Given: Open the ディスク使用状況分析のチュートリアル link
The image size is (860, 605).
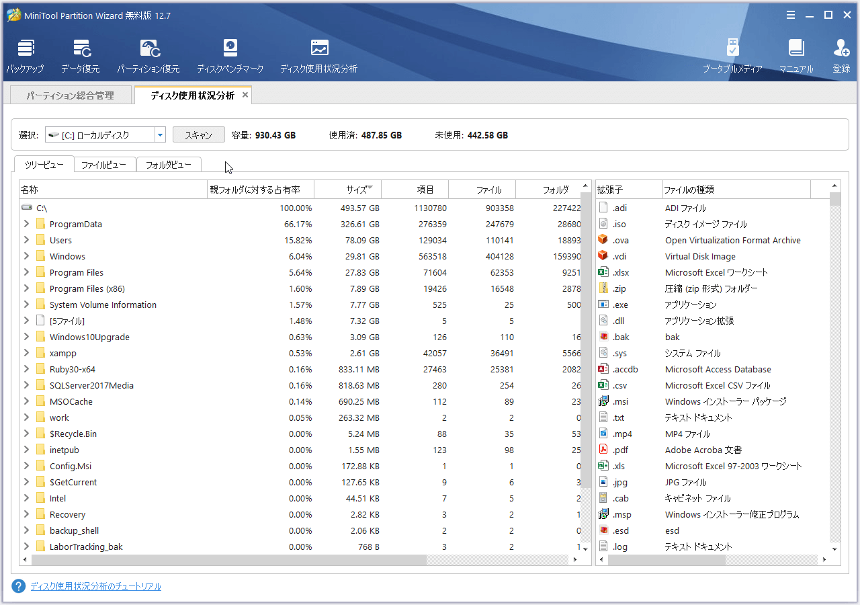Looking at the screenshot, I should (95, 586).
